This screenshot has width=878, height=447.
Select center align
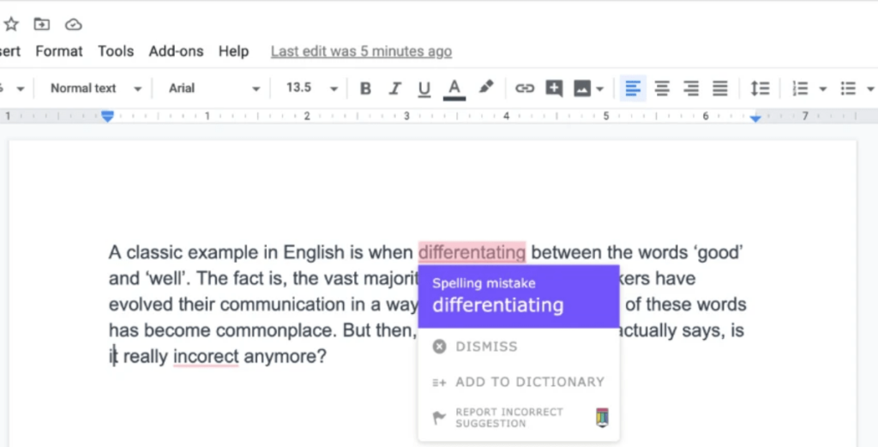(x=662, y=88)
